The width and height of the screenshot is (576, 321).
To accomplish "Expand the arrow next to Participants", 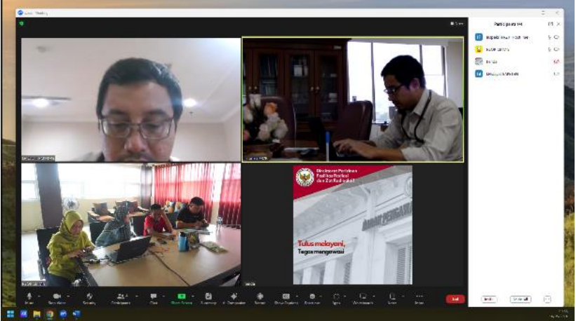I will [x=137, y=296].
